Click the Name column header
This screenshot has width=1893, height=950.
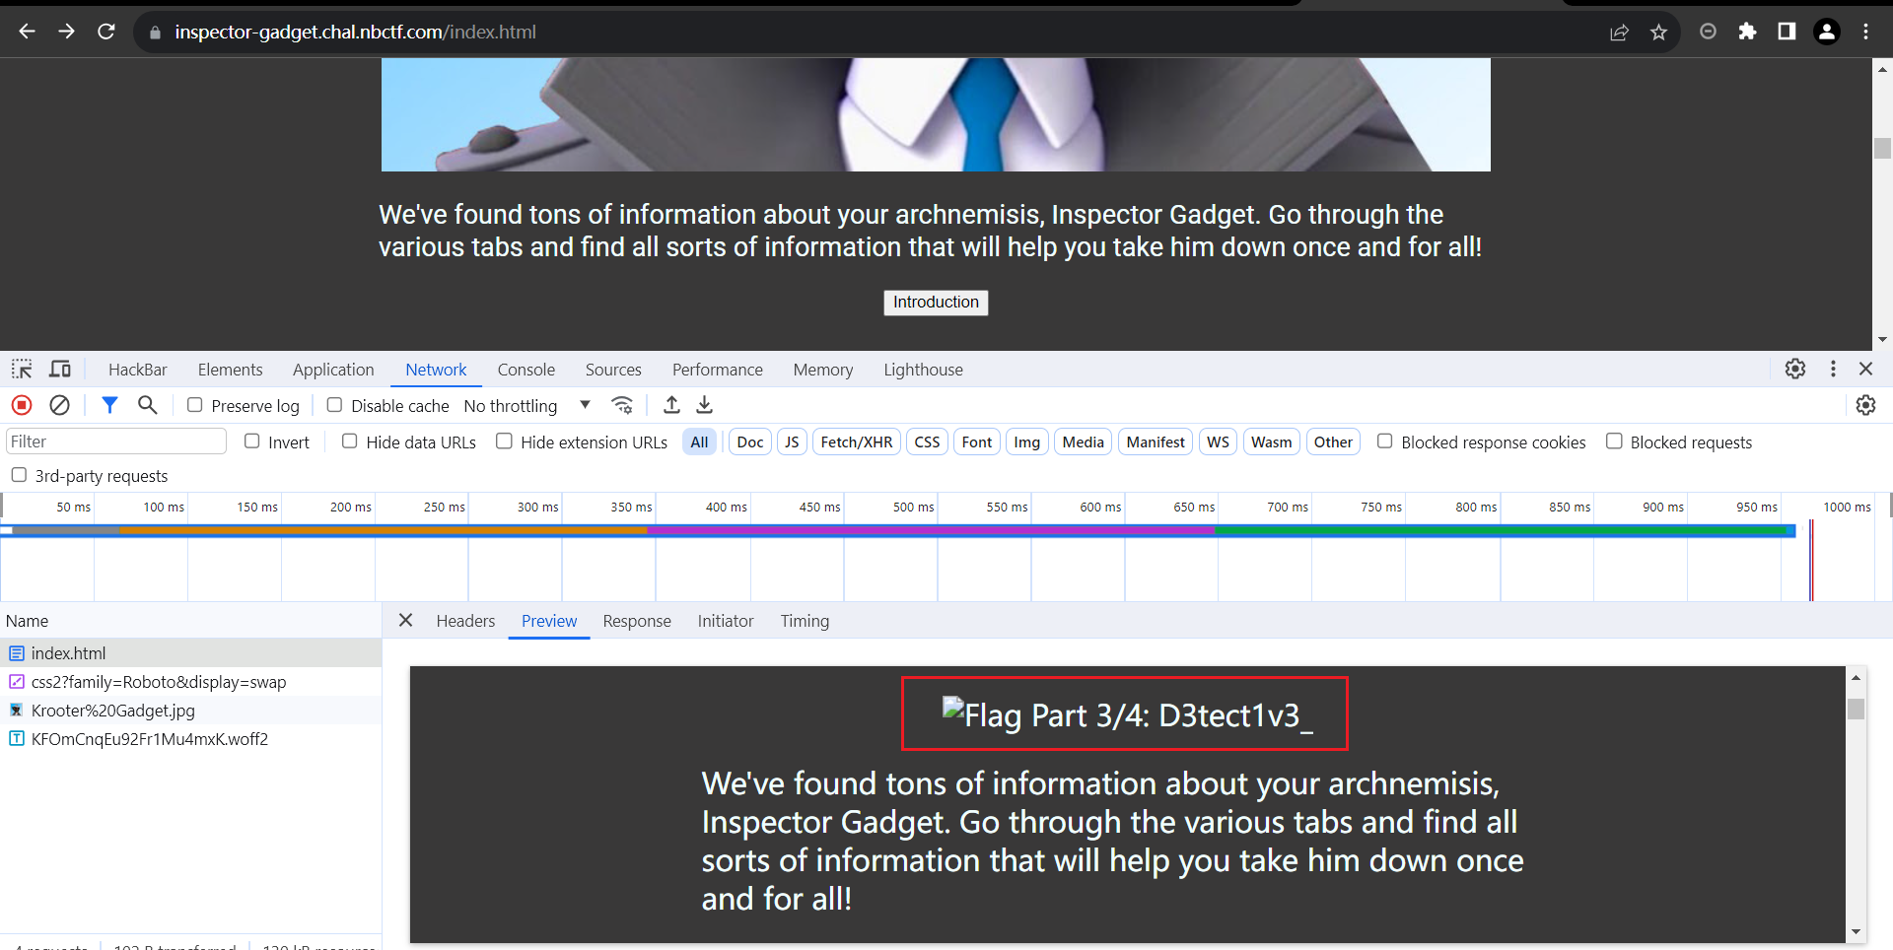(190, 621)
